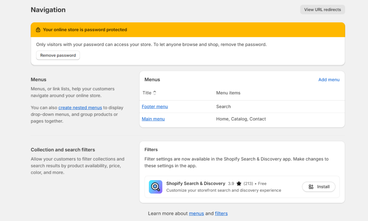Click the app install grid icon inside Install button
368x221 pixels.
(310, 187)
